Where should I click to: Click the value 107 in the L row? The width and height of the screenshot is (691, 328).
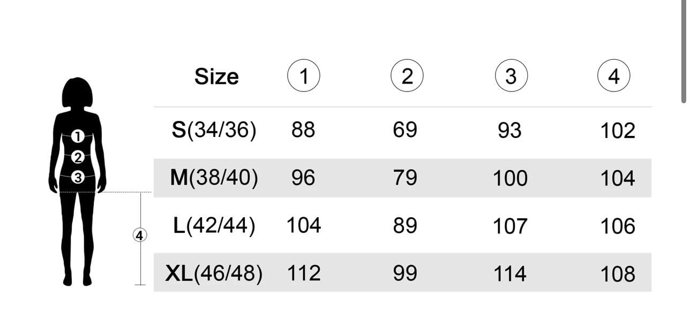coord(510,226)
